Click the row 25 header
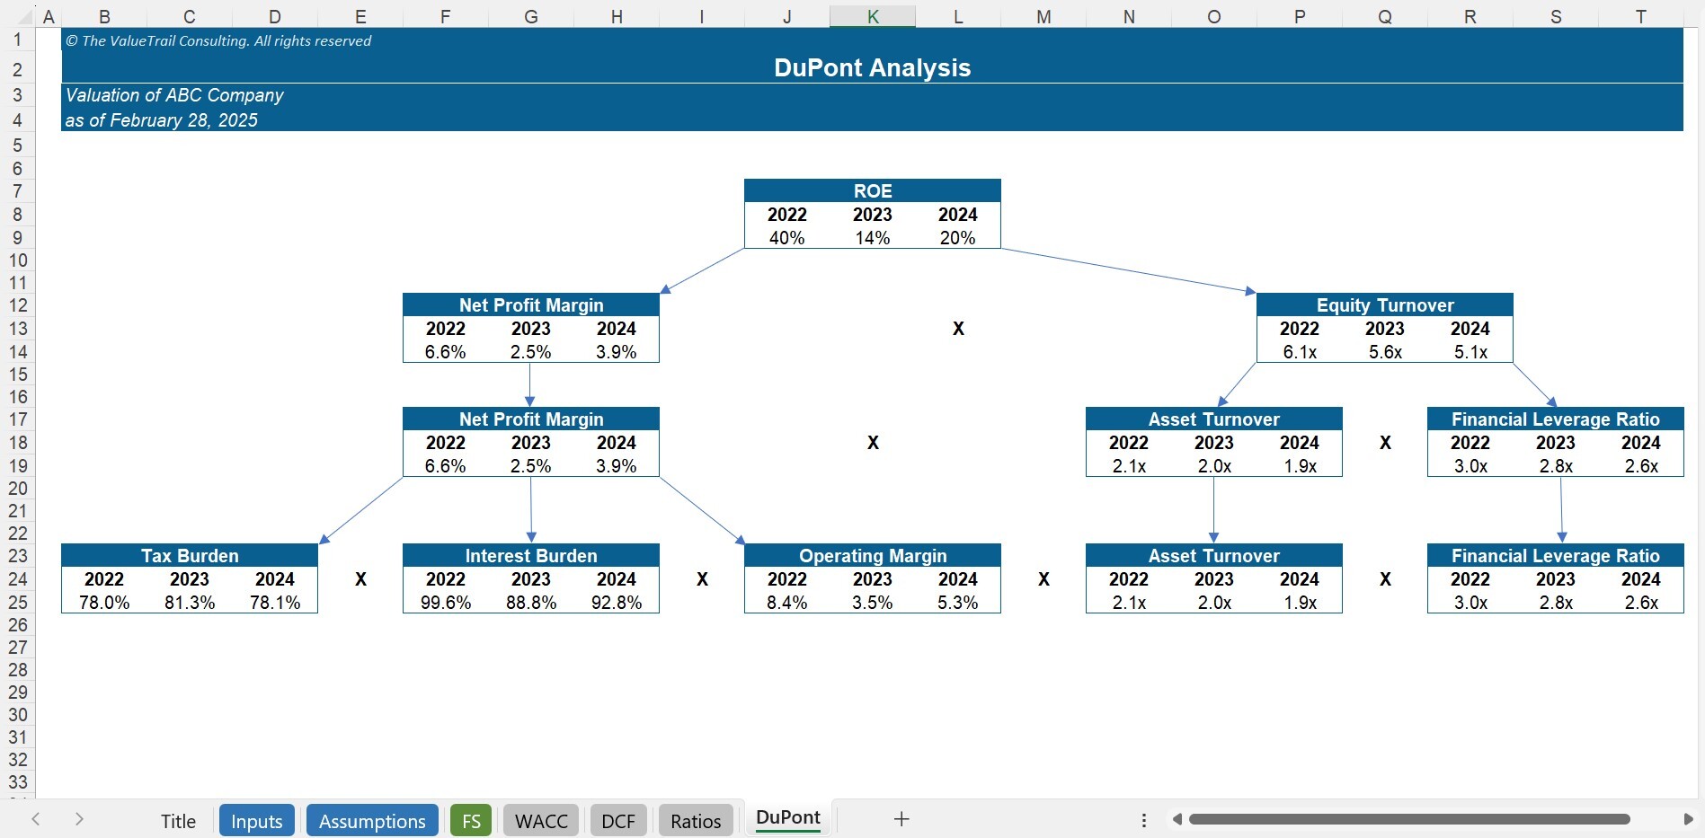This screenshot has height=838, width=1705. (x=17, y=602)
